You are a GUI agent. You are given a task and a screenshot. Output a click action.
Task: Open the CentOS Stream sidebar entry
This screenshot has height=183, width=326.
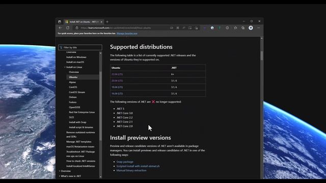(77, 92)
